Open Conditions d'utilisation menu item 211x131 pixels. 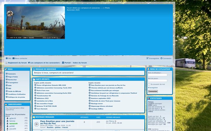point(17,94)
